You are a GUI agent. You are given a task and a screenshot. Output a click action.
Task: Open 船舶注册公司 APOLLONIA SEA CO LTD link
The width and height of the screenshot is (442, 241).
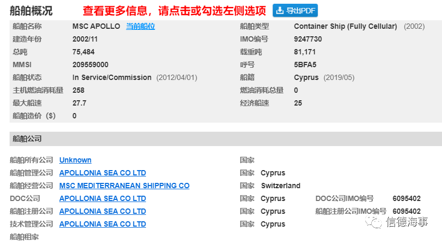[102, 211]
